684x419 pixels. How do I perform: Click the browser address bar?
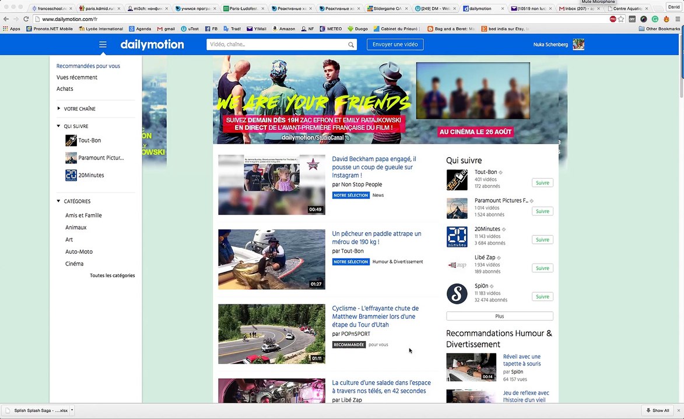click(323, 19)
